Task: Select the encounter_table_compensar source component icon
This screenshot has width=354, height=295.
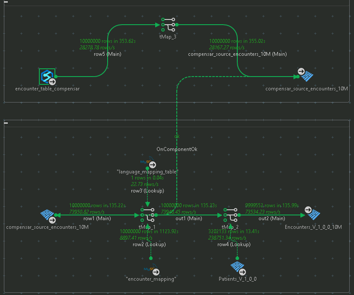Action: click(x=47, y=77)
